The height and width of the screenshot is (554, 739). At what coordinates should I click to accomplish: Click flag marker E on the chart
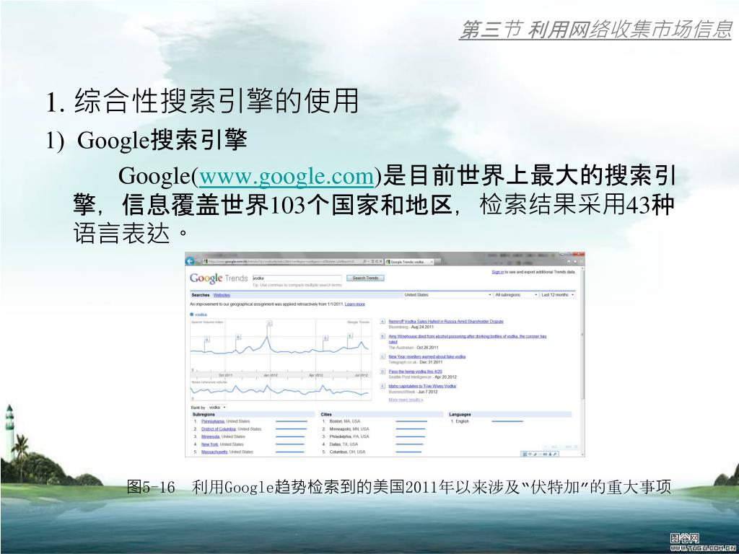[x=350, y=335]
